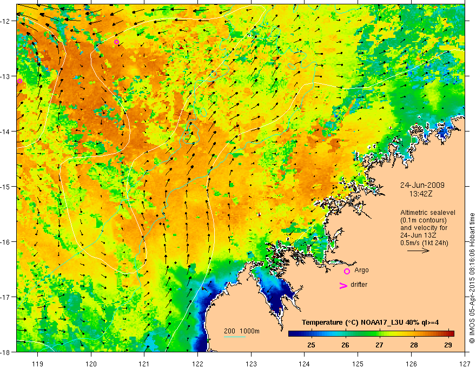Click the longitude axis label "123"
The width and height of the screenshot is (476, 368).
tap(251, 364)
